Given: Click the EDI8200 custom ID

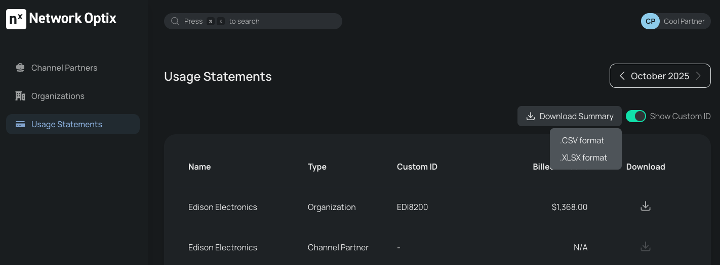Looking at the screenshot, I should coord(413,207).
